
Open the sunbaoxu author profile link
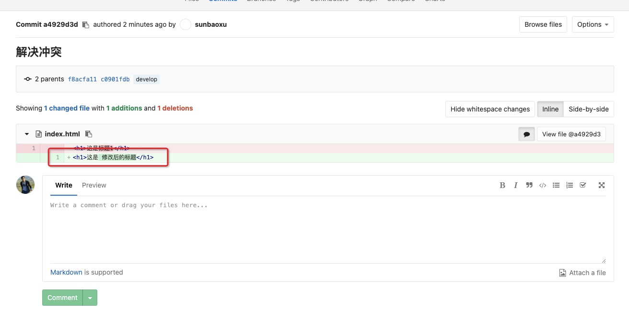[x=211, y=24]
